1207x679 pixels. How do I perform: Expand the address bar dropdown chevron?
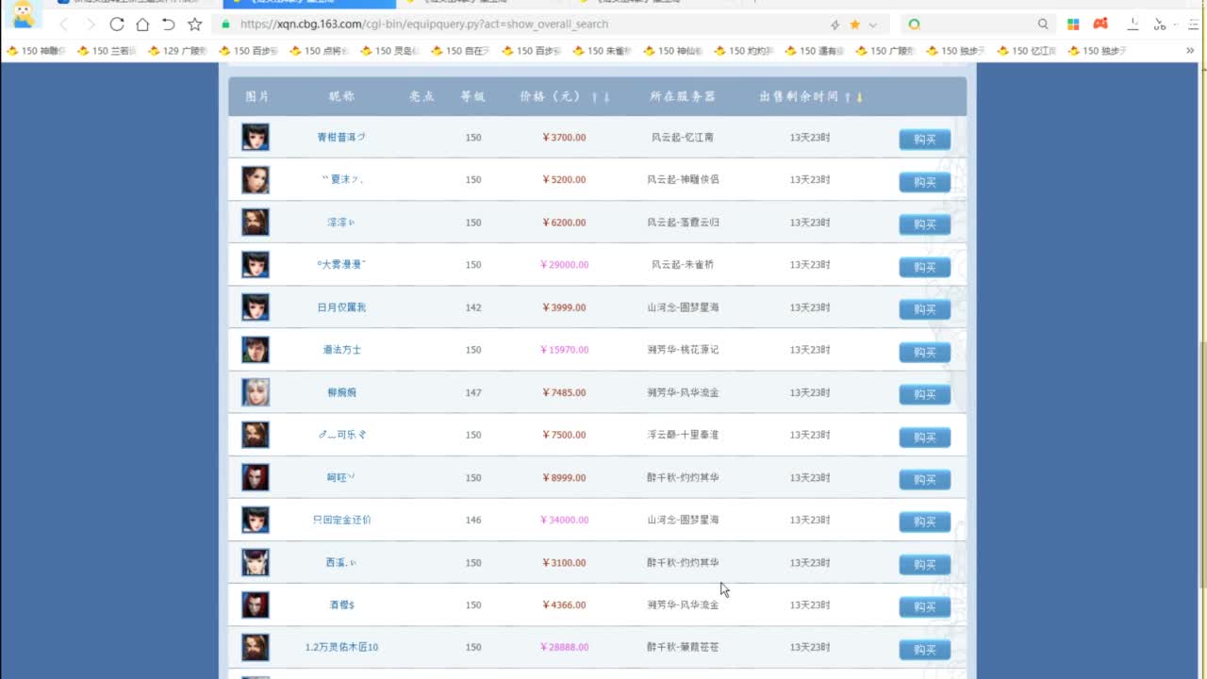click(872, 25)
